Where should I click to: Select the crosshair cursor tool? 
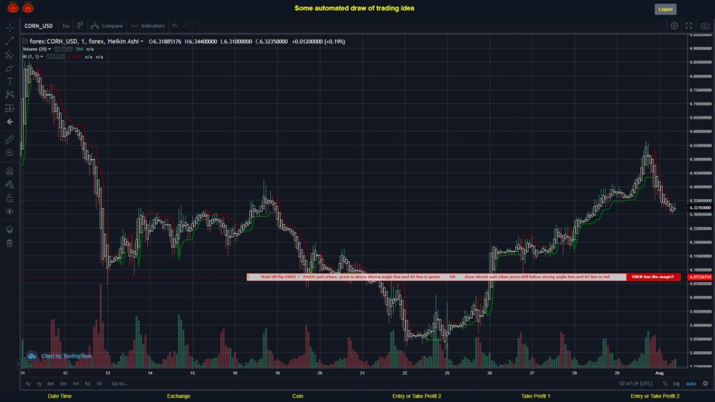(x=10, y=27)
